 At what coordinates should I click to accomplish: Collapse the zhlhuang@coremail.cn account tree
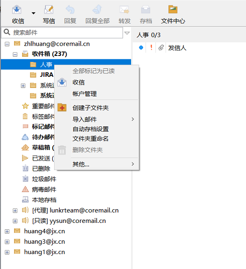coord(7,44)
